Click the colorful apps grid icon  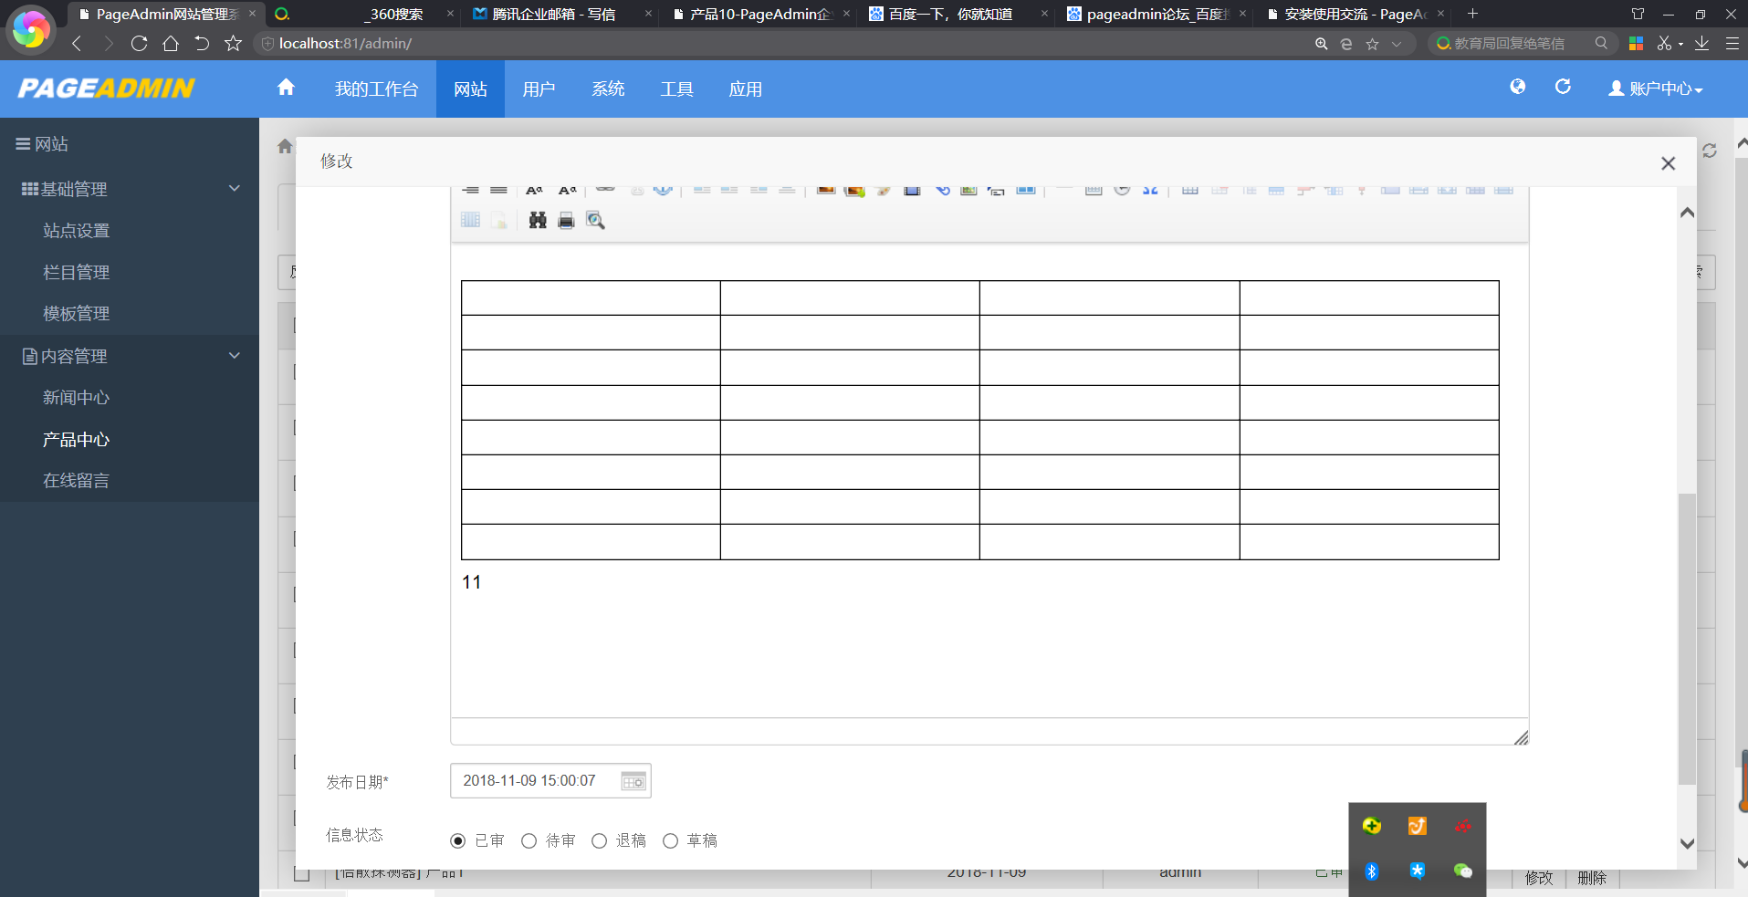point(1636,44)
